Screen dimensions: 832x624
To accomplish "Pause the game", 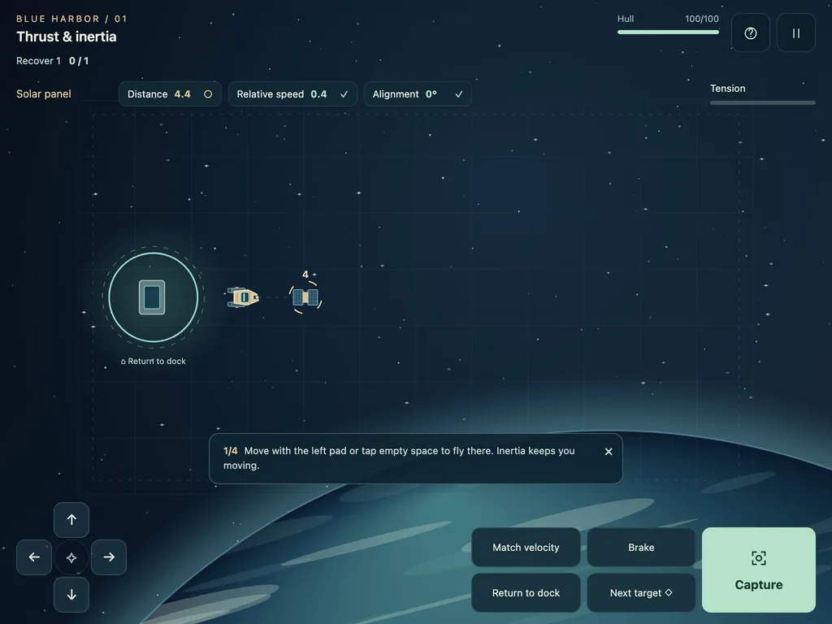I will pyautogui.click(x=796, y=32).
